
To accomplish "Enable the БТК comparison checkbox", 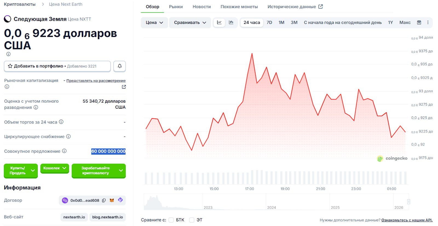I will 171,220.
